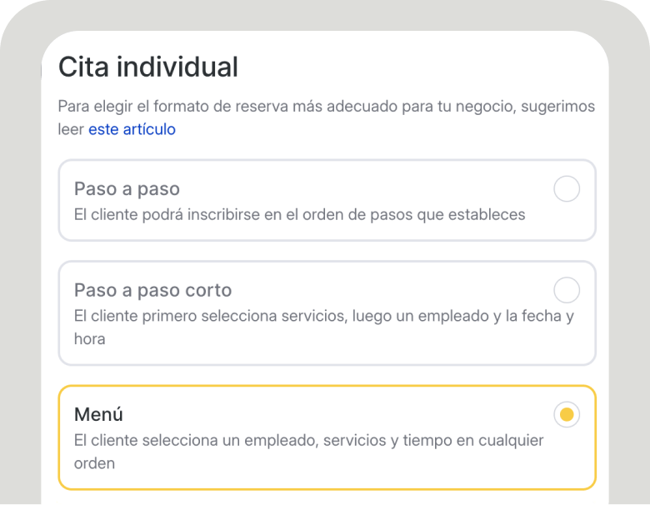This screenshot has width=650, height=505.
Task: Click the selected 'Menú' radio button
Action: [x=567, y=414]
